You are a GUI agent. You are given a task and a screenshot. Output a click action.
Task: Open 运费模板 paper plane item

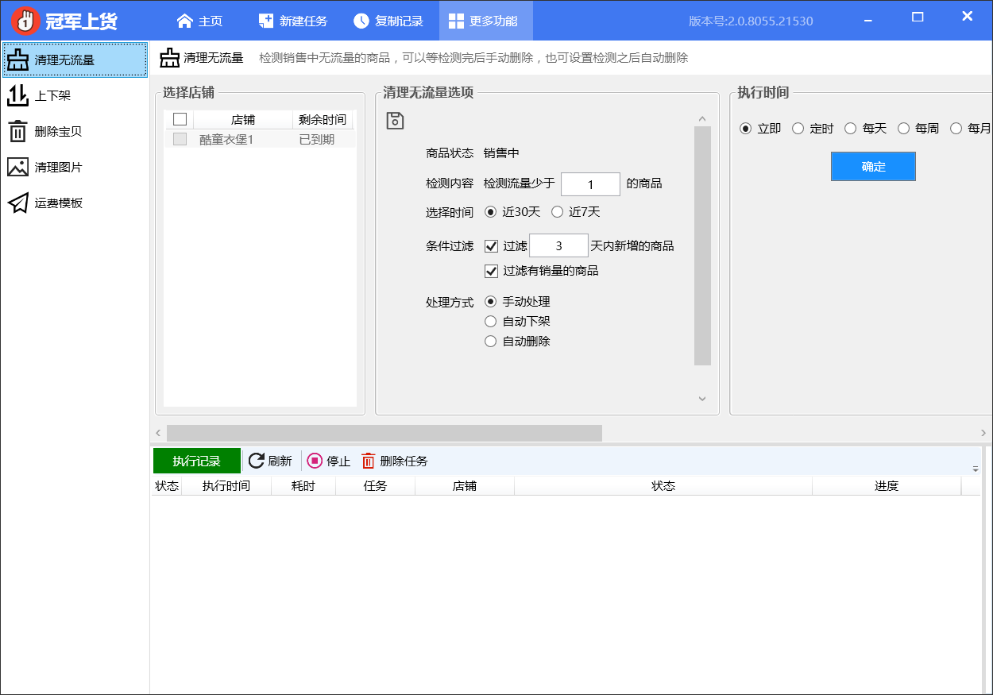pyautogui.click(x=17, y=203)
